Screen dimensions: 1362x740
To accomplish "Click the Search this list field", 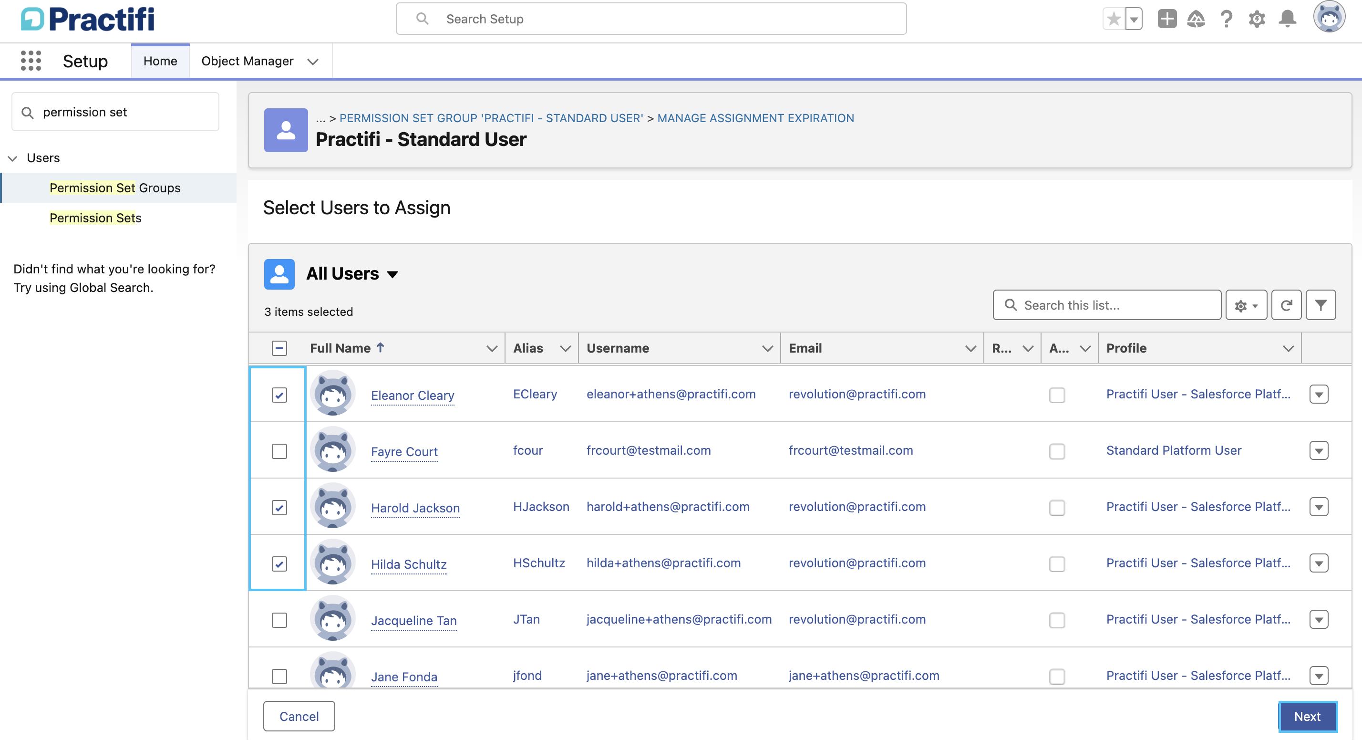I will tap(1106, 305).
